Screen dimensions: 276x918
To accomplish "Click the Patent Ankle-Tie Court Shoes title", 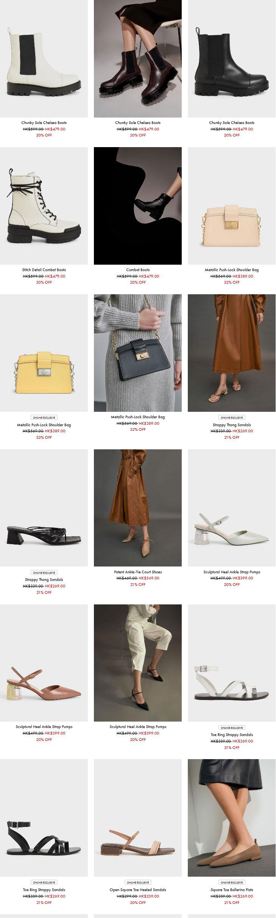I will 138,572.
